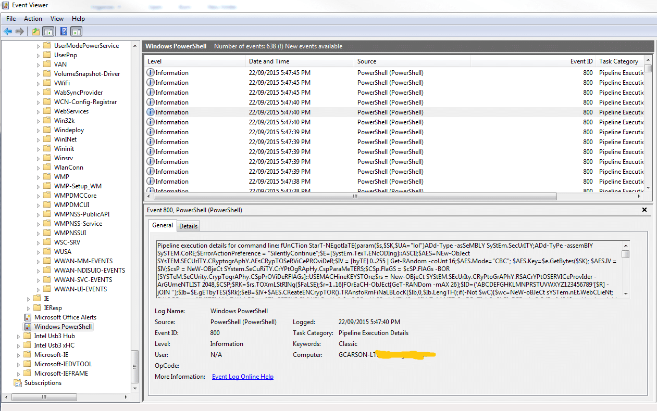The image size is (657, 411).
Task: Open the Event Log Online Help link
Action: 242,377
